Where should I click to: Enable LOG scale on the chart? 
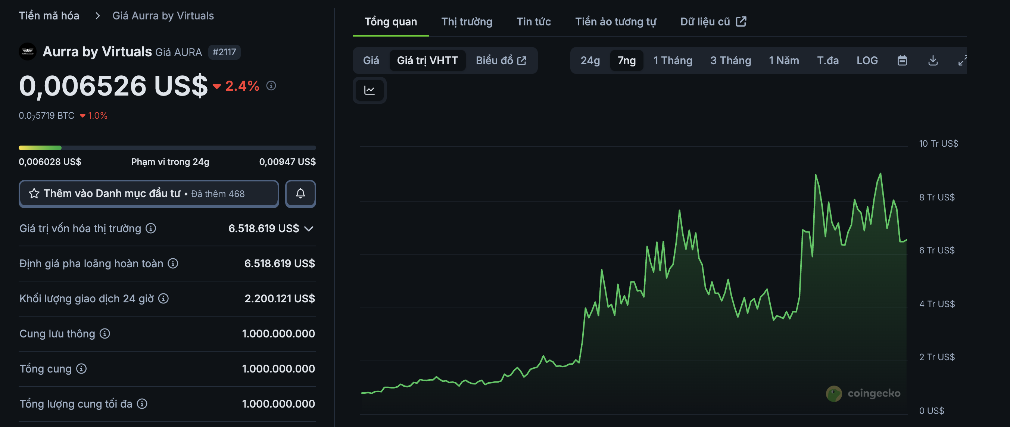coord(867,60)
